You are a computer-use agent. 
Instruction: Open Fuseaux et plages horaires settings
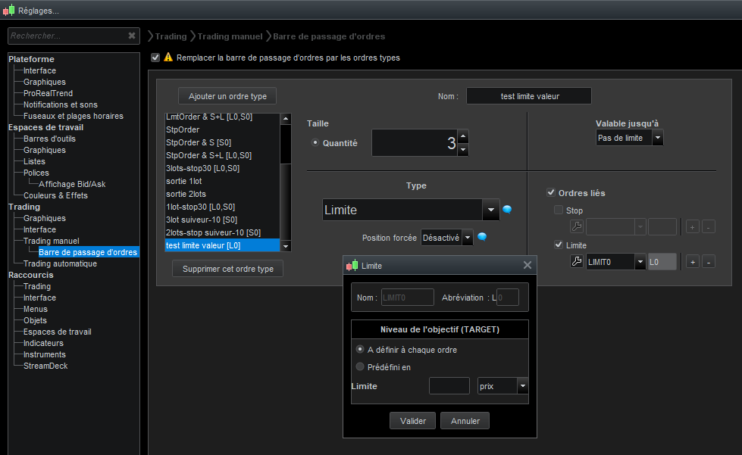click(74, 116)
